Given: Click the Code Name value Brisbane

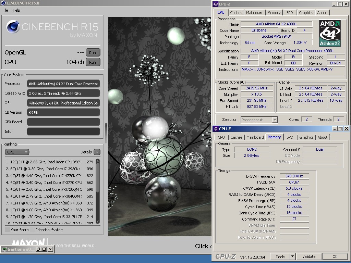Looking at the screenshot, I should click(259, 30).
